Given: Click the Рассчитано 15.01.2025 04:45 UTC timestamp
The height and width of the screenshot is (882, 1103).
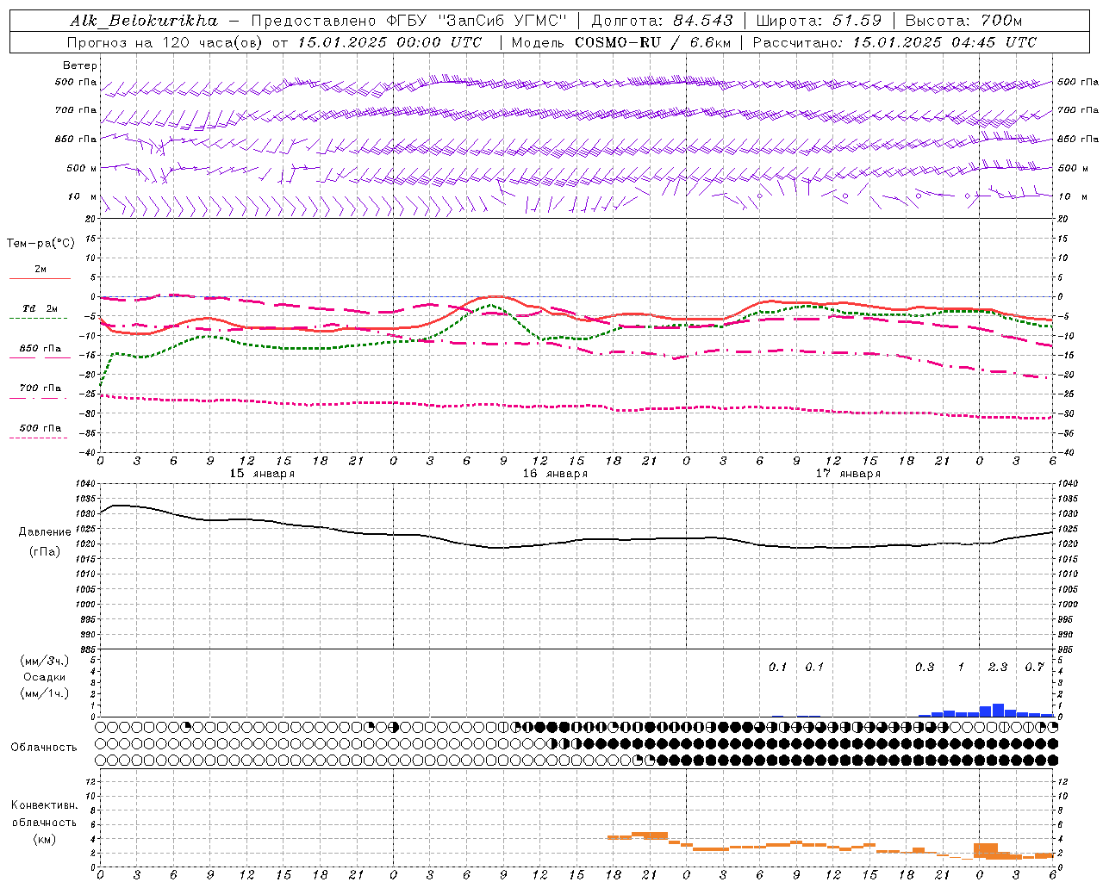Looking at the screenshot, I should 895,41.
